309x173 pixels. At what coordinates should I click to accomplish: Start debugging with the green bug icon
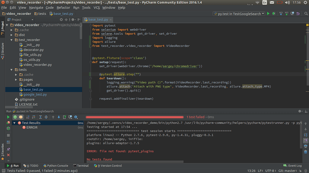[x=274, y=14]
